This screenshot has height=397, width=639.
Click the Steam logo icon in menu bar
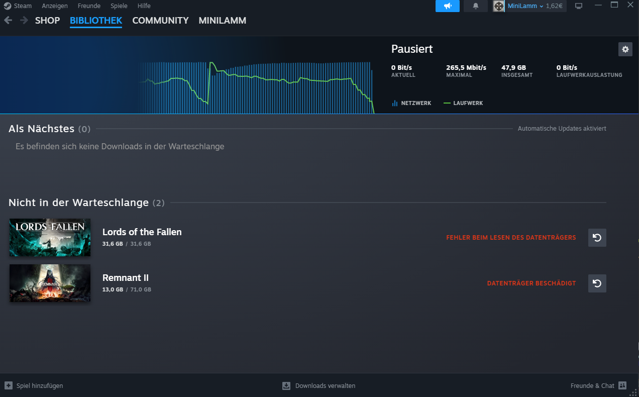[7, 6]
